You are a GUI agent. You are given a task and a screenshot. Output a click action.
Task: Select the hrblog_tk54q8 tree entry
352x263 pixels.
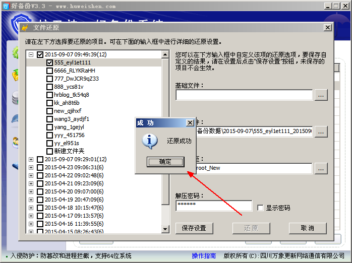pos(72,95)
